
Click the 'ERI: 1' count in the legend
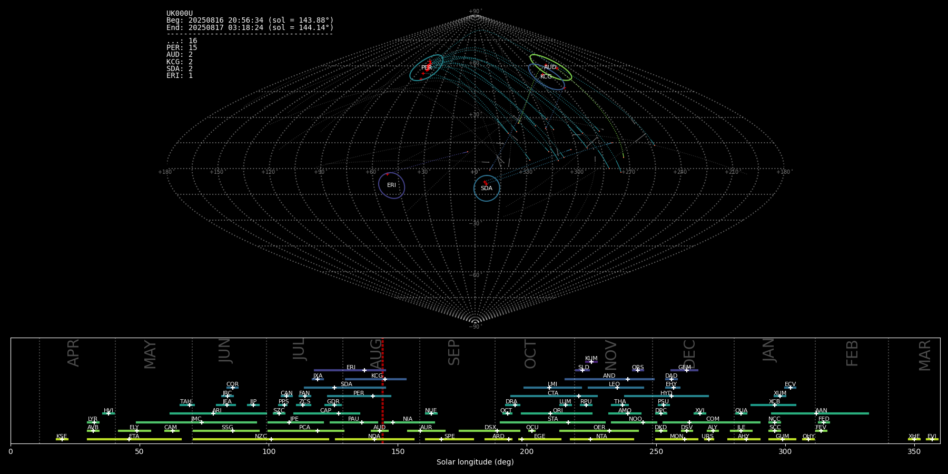coord(180,76)
